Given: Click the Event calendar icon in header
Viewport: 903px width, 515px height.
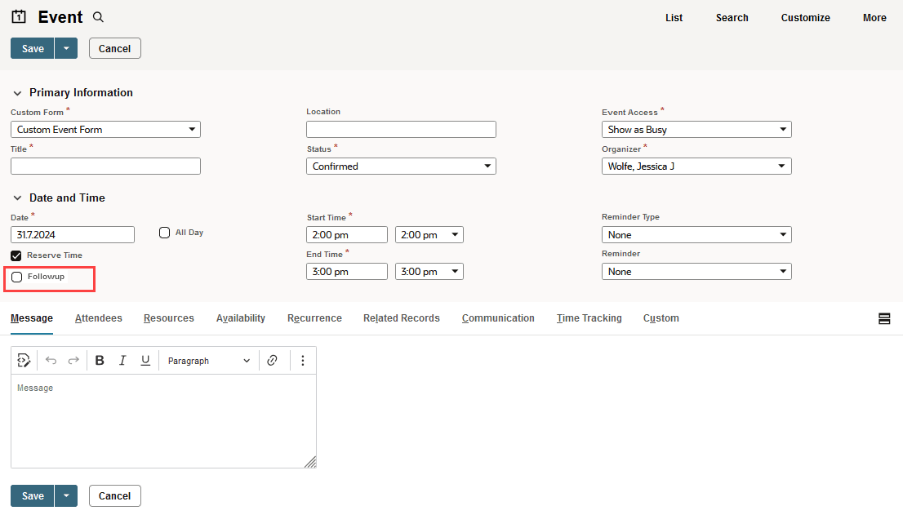Looking at the screenshot, I should point(19,16).
